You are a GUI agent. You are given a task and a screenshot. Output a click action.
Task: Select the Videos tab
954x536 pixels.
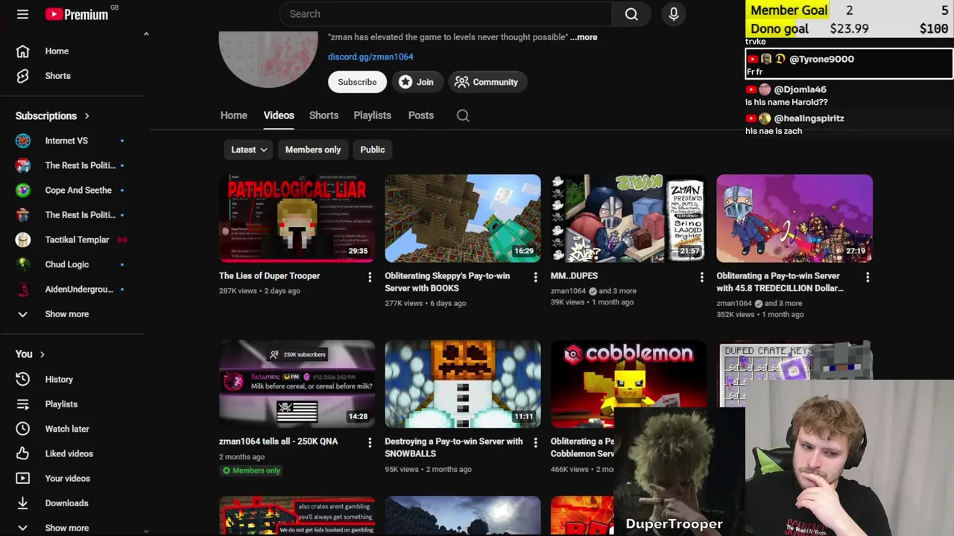[279, 115]
